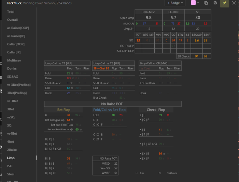
Task: Select the Caller[OOP] tab
Action: pyautogui.click(x=16, y=44)
